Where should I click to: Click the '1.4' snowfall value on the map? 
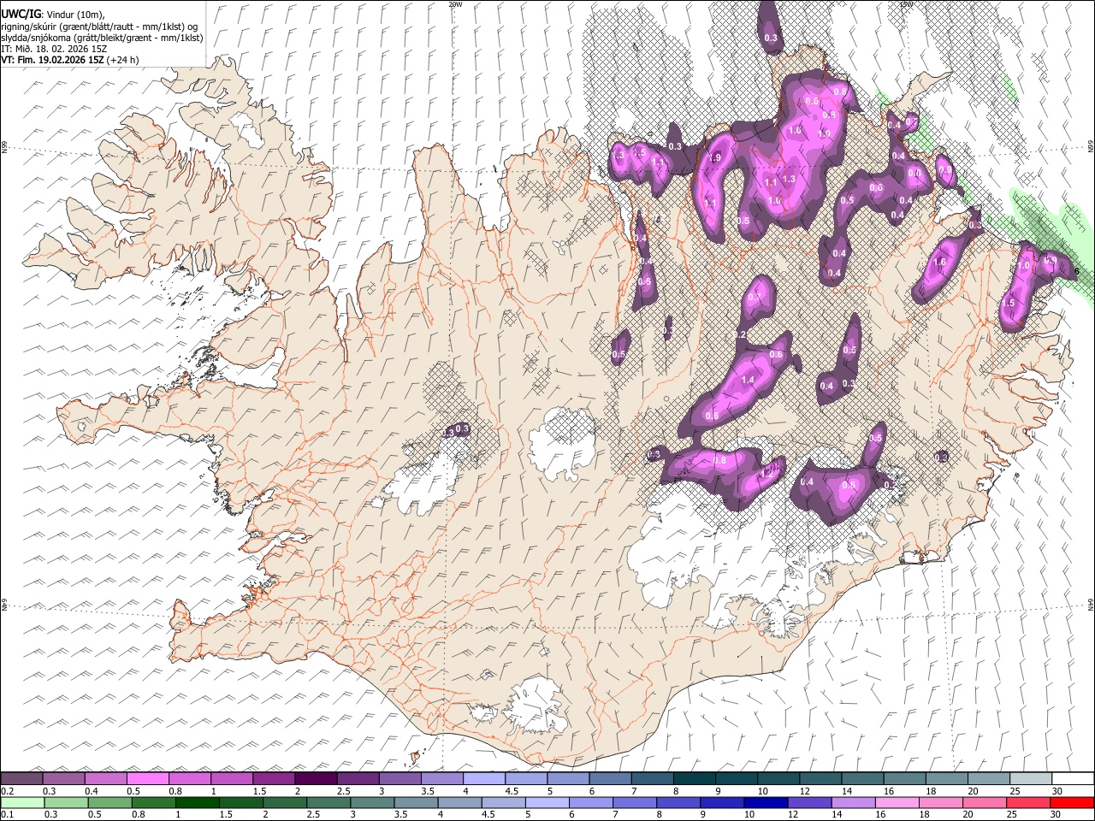coord(749,380)
